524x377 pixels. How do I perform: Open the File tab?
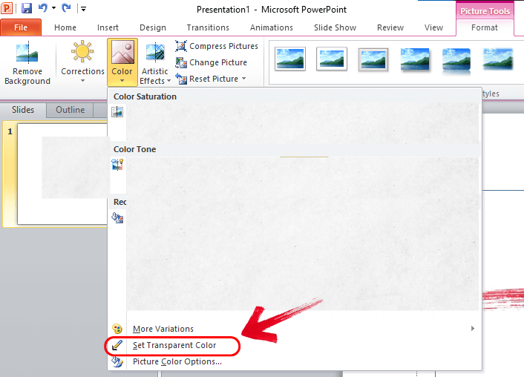21,27
